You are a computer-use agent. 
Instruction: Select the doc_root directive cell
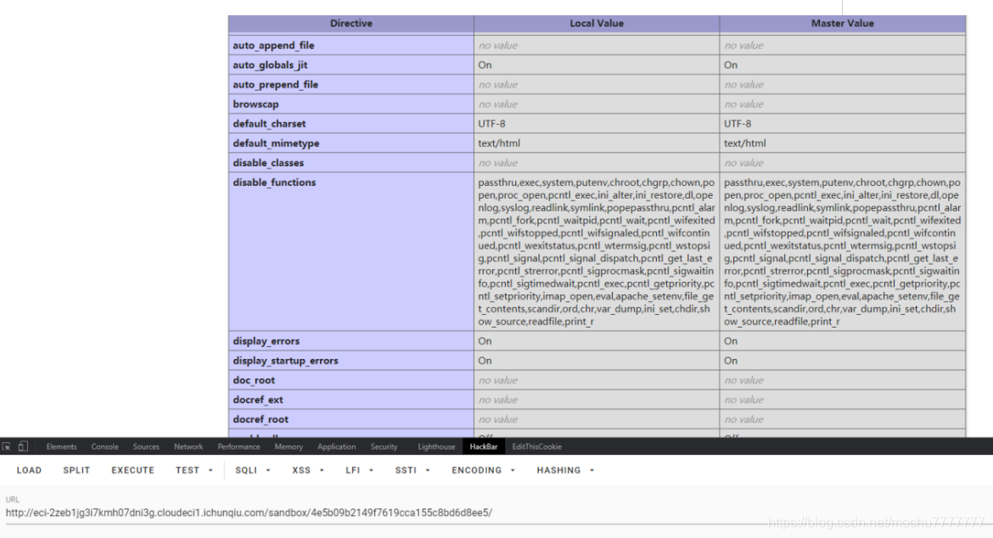point(351,380)
